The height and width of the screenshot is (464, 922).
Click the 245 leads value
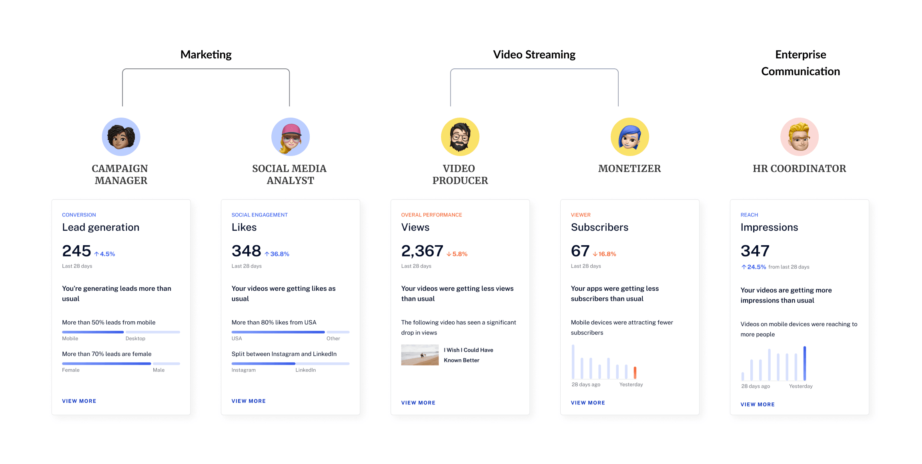pos(76,251)
